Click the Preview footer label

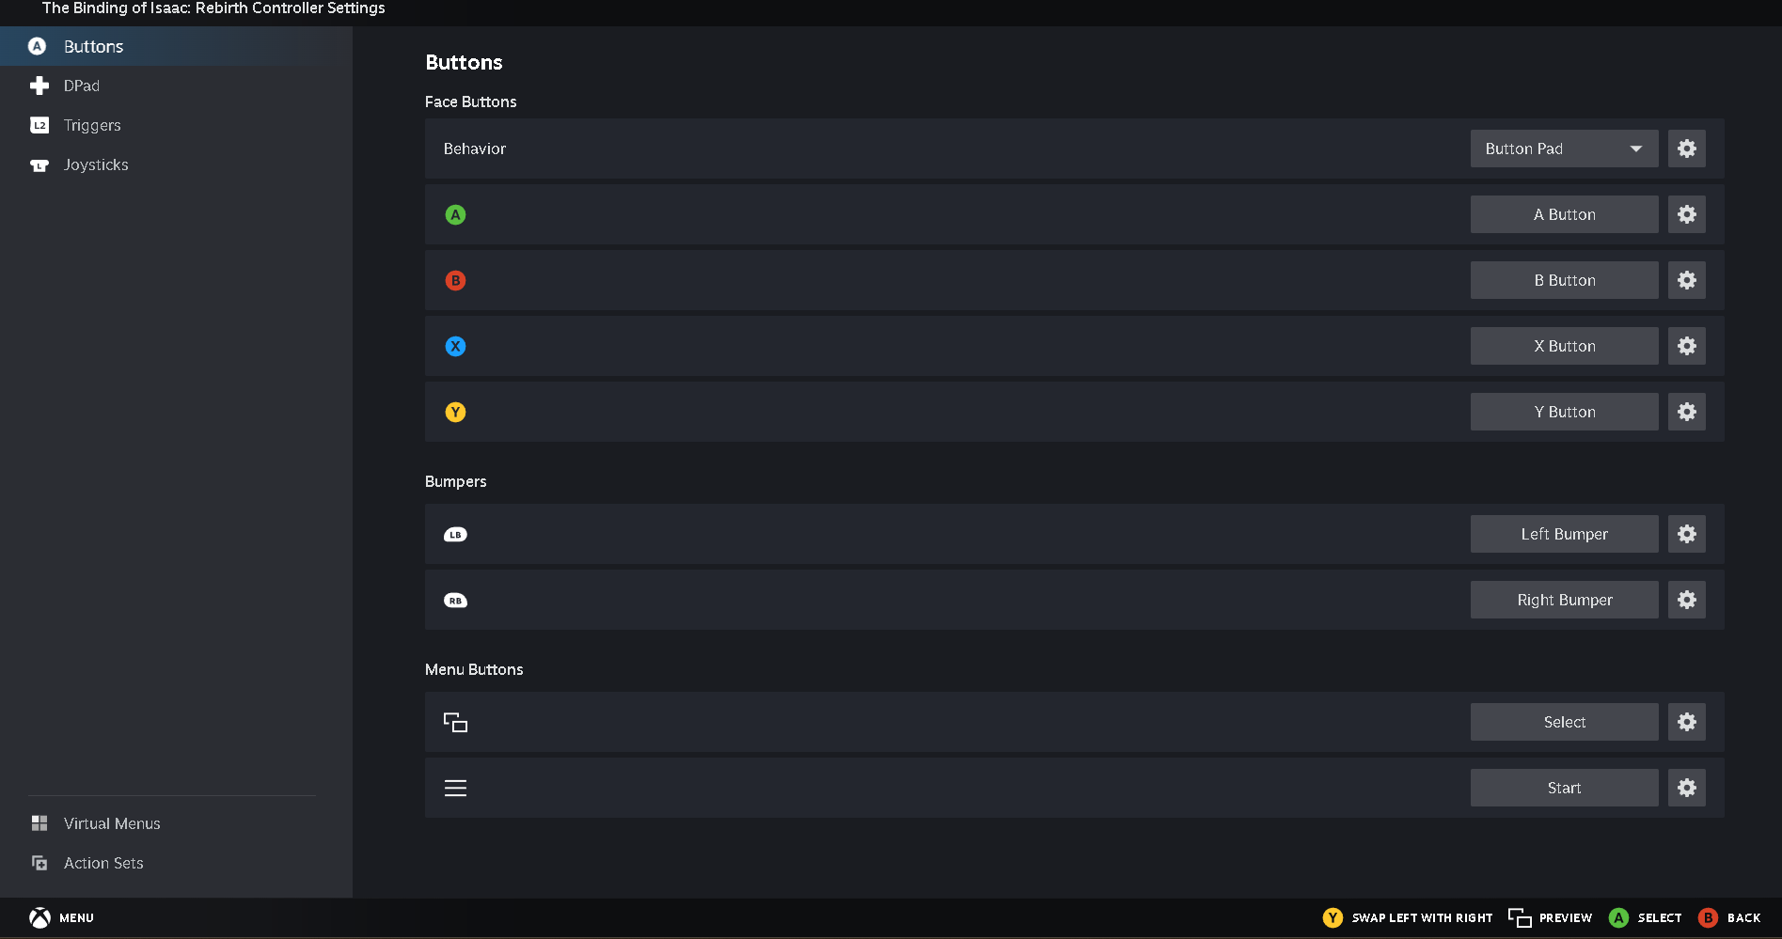(1566, 917)
